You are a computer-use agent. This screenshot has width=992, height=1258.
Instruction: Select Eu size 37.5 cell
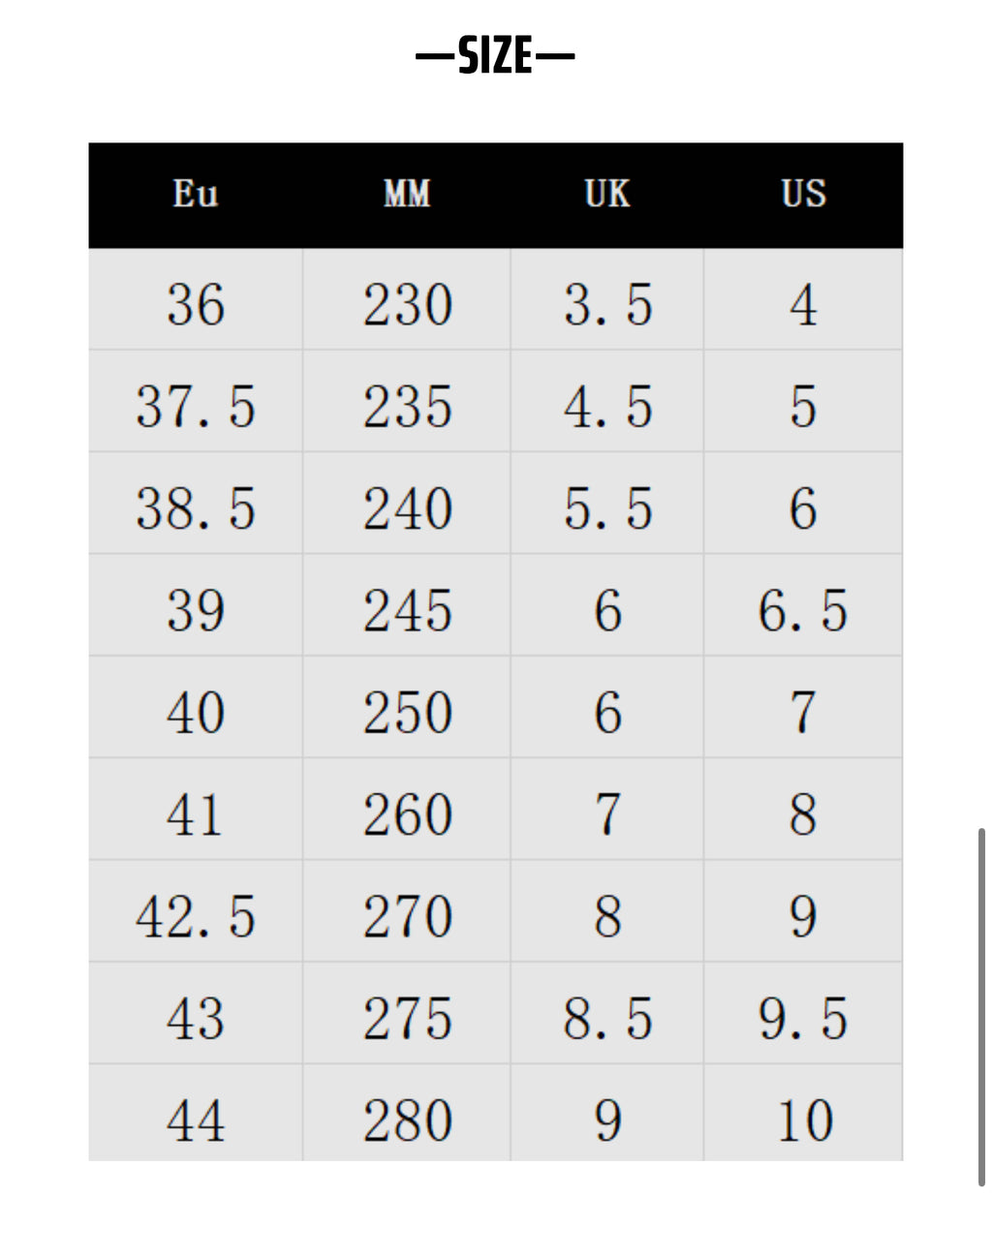[x=196, y=406]
